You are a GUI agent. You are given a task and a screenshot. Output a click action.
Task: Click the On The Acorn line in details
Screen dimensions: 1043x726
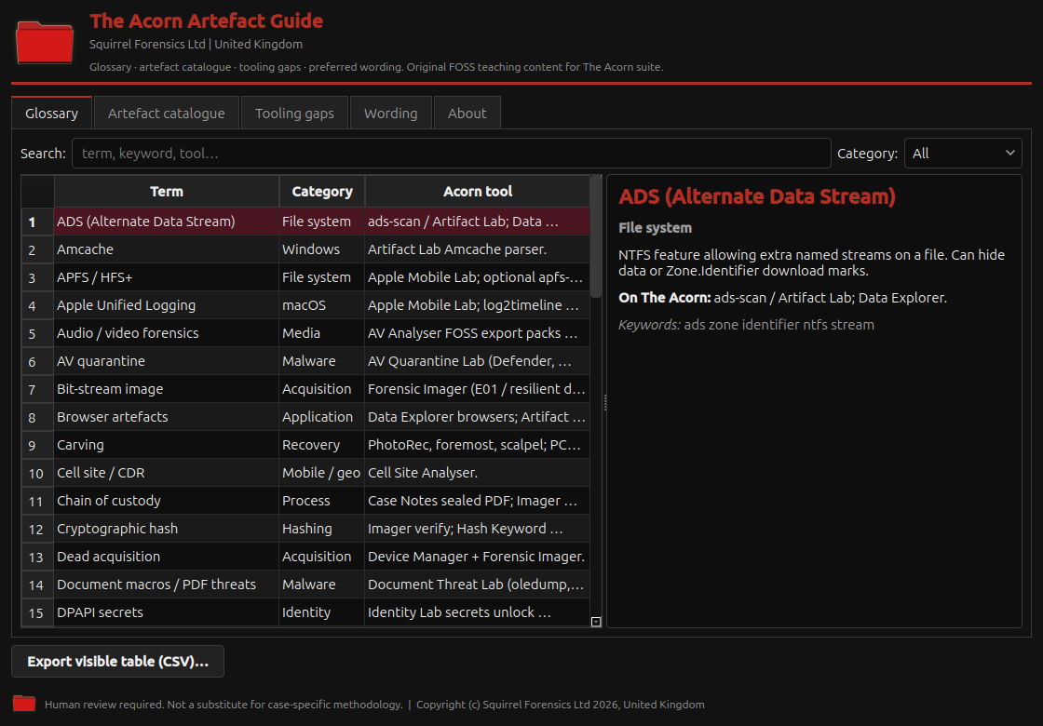782,298
